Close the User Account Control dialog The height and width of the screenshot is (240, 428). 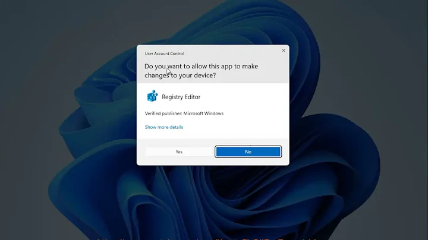284,50
